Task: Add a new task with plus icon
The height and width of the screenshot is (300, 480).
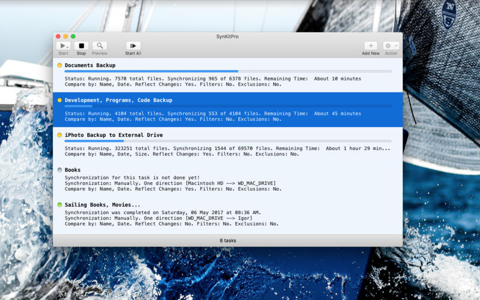Action: click(x=371, y=46)
